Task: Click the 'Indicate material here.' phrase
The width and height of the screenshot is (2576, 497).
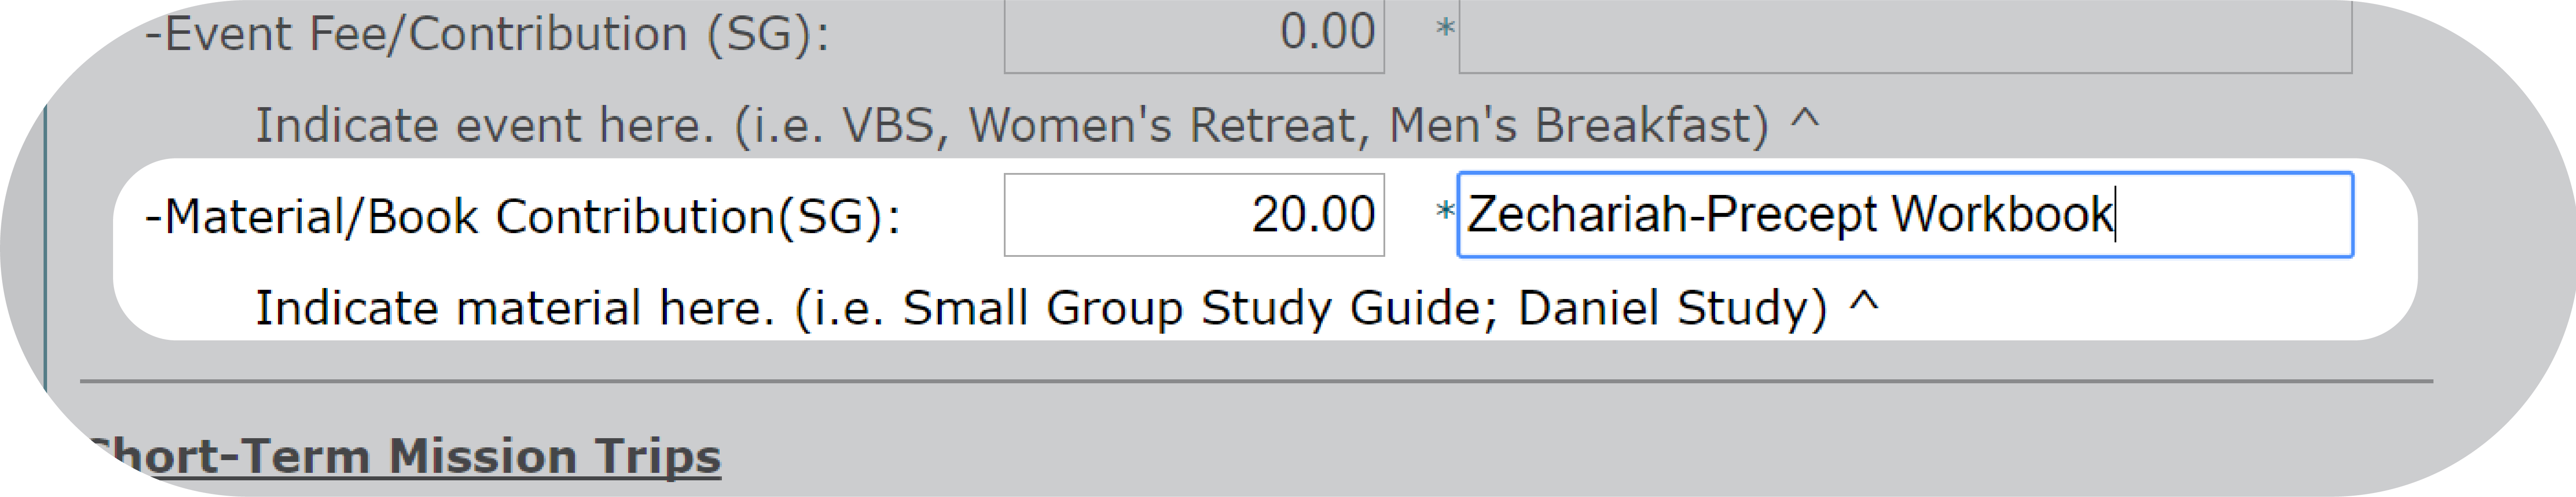Action: click(515, 307)
